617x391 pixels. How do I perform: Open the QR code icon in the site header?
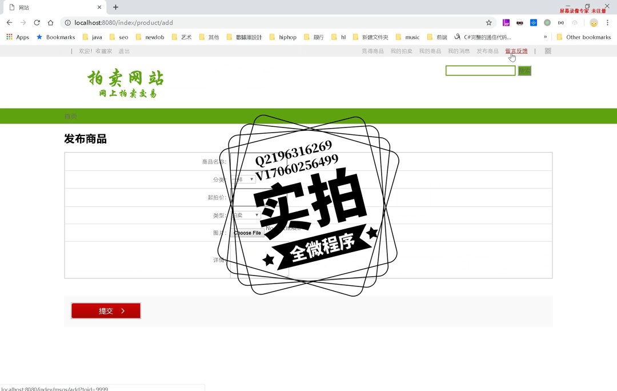(x=548, y=51)
